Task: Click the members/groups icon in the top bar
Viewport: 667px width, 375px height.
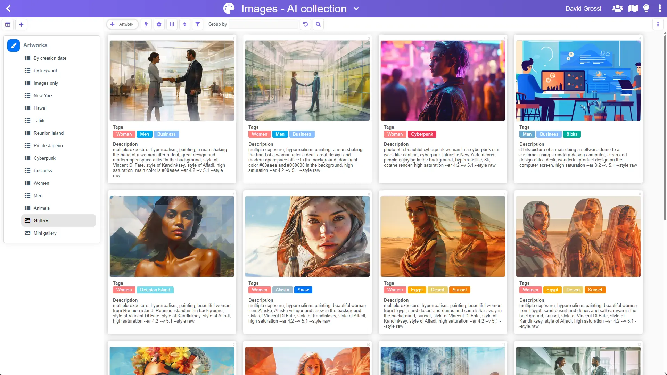Action: [x=617, y=8]
